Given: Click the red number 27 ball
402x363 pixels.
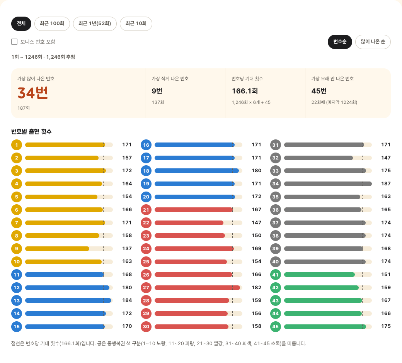Looking at the screenshot, I should pyautogui.click(x=146, y=288).
